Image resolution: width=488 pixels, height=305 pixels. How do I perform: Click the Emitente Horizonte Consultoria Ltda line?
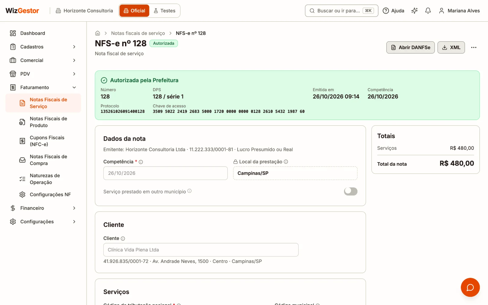click(x=198, y=149)
